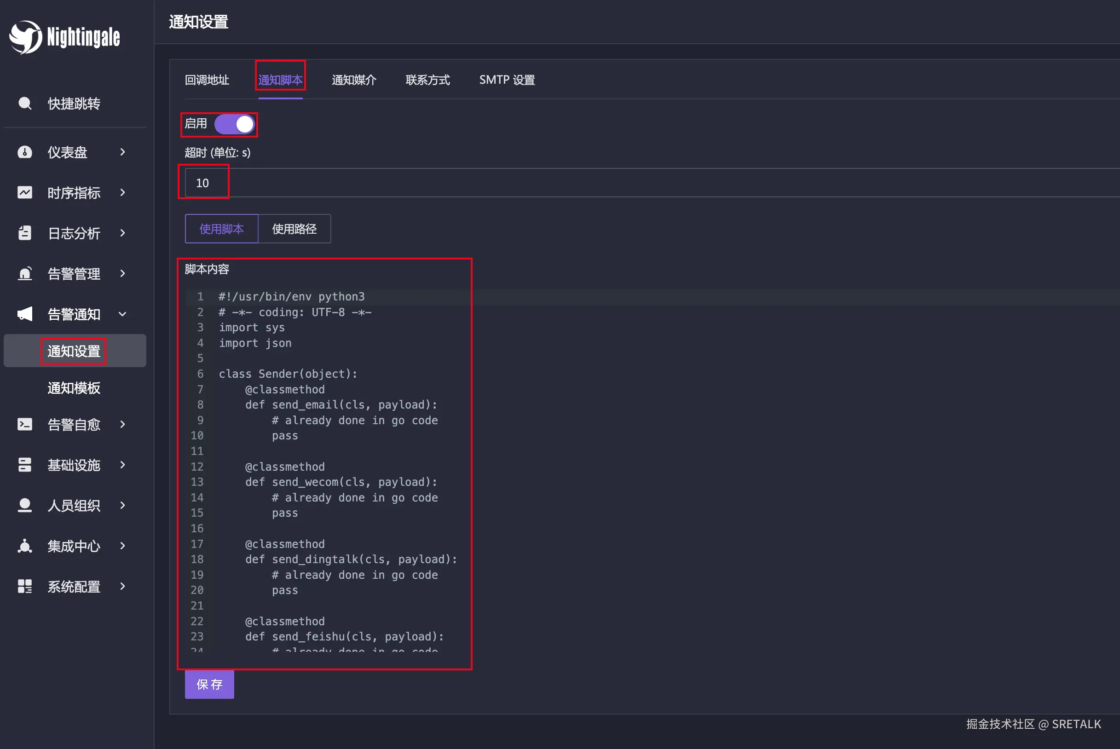Select the 使用路径 option
The height and width of the screenshot is (749, 1120).
click(x=294, y=229)
